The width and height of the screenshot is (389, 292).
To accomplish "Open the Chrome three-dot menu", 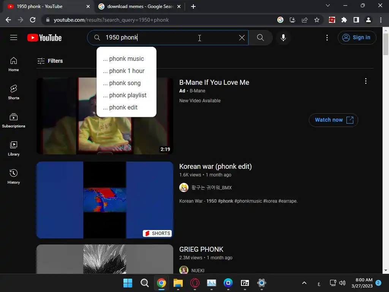I will 381,20.
